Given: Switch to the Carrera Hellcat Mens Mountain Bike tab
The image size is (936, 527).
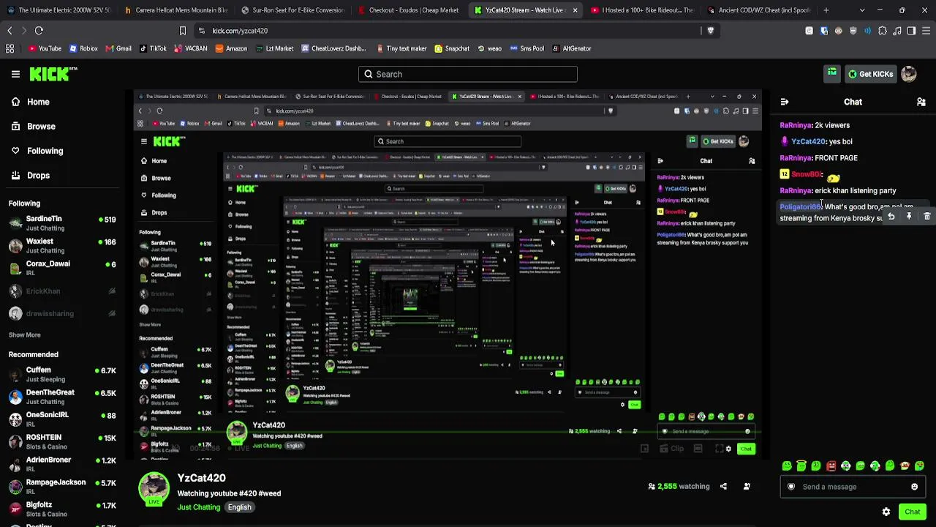Looking at the screenshot, I should pyautogui.click(x=175, y=10).
